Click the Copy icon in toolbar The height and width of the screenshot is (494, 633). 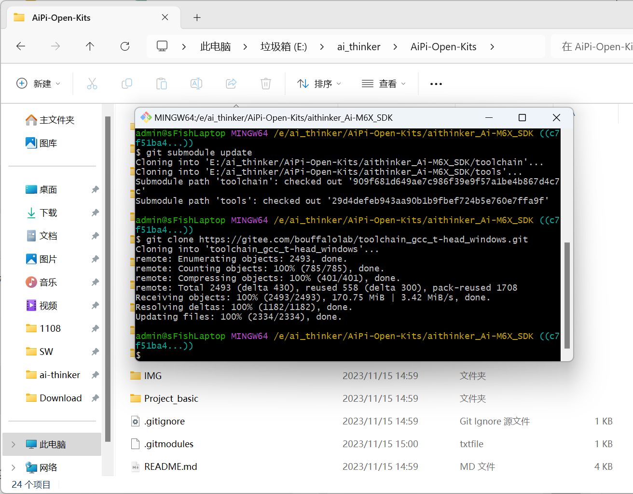[x=127, y=84]
